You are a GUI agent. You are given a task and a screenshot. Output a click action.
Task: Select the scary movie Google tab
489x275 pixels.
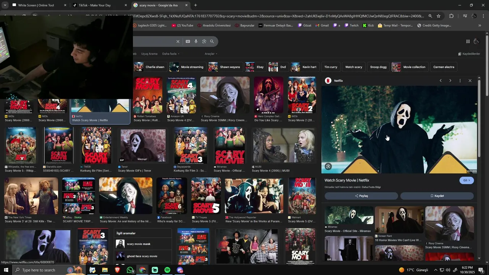pos(161,5)
